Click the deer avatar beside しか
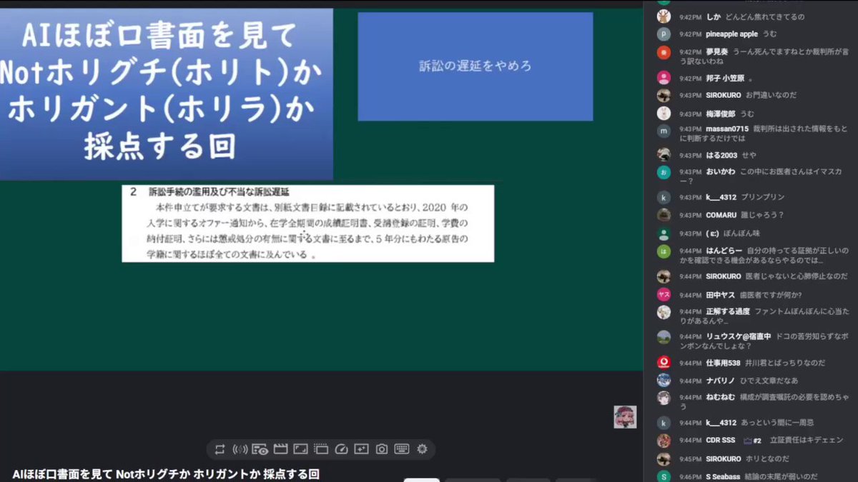Screen dimensions: 858x482 coord(664,16)
